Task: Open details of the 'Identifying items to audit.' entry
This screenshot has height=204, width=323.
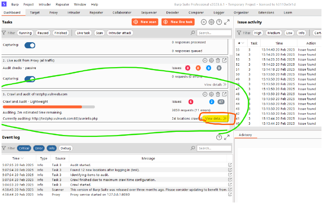Action: pyautogui.click(x=230, y=175)
